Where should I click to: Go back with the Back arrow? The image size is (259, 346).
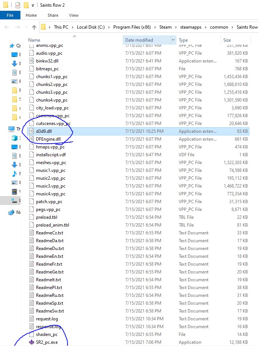pos(7,27)
